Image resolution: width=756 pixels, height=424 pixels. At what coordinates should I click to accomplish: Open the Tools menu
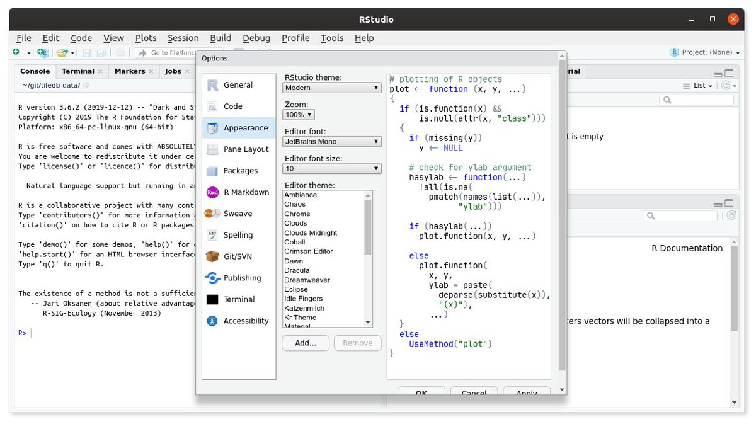332,38
